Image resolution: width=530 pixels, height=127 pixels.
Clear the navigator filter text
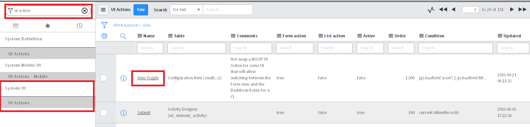(85, 11)
